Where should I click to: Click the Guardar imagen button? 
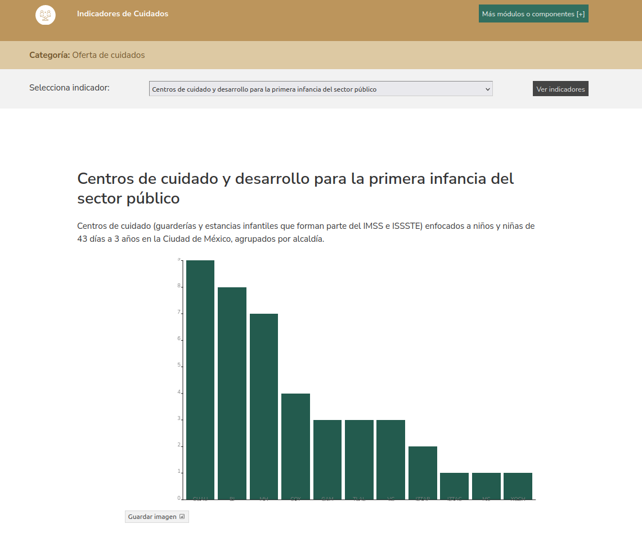156,517
